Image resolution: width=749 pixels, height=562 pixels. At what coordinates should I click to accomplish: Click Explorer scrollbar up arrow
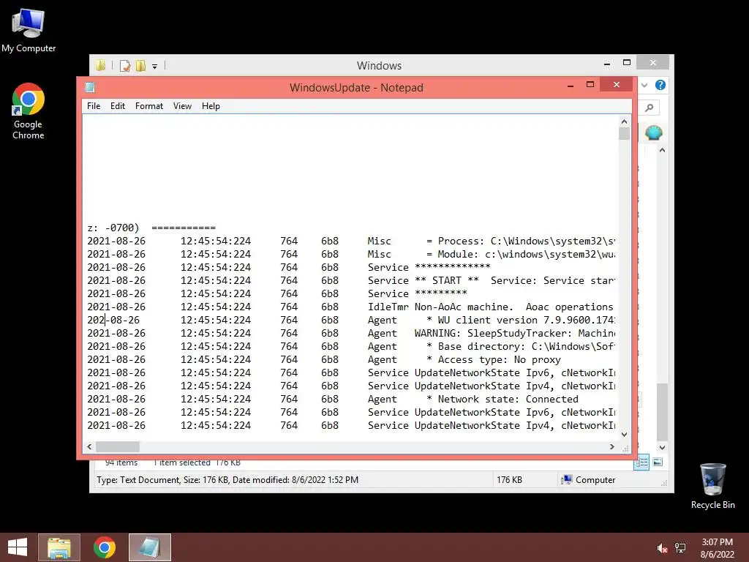662,150
